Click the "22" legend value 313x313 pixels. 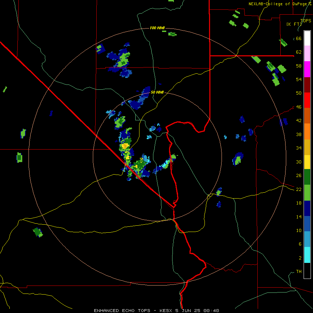pyautogui.click(x=299, y=190)
